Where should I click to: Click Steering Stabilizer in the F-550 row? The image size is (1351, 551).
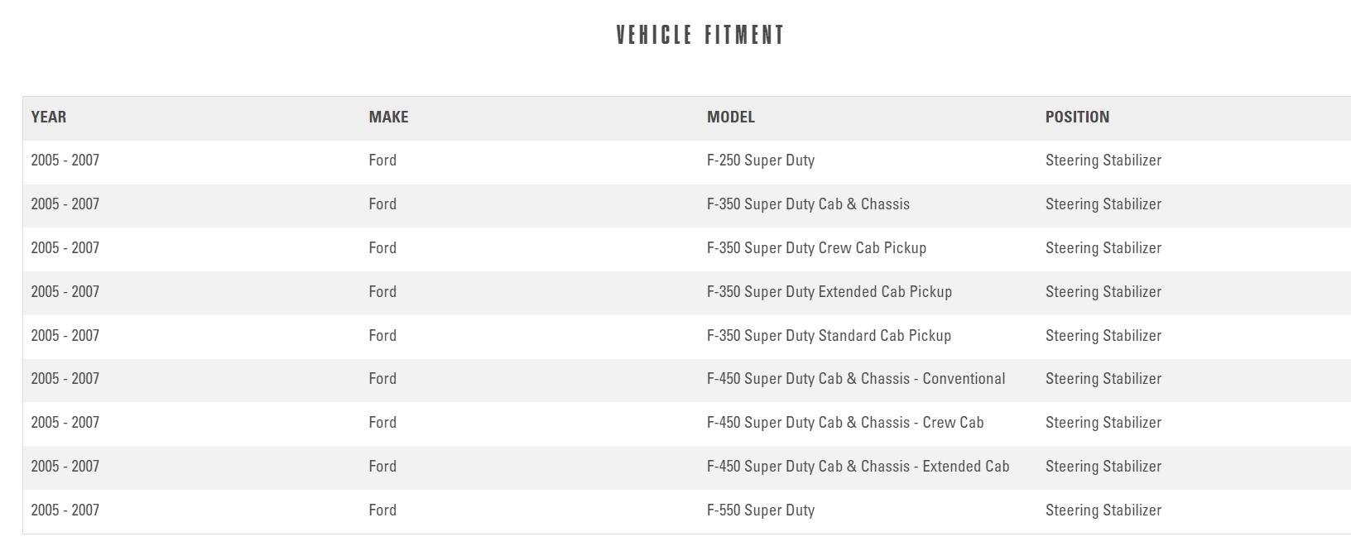[1103, 510]
